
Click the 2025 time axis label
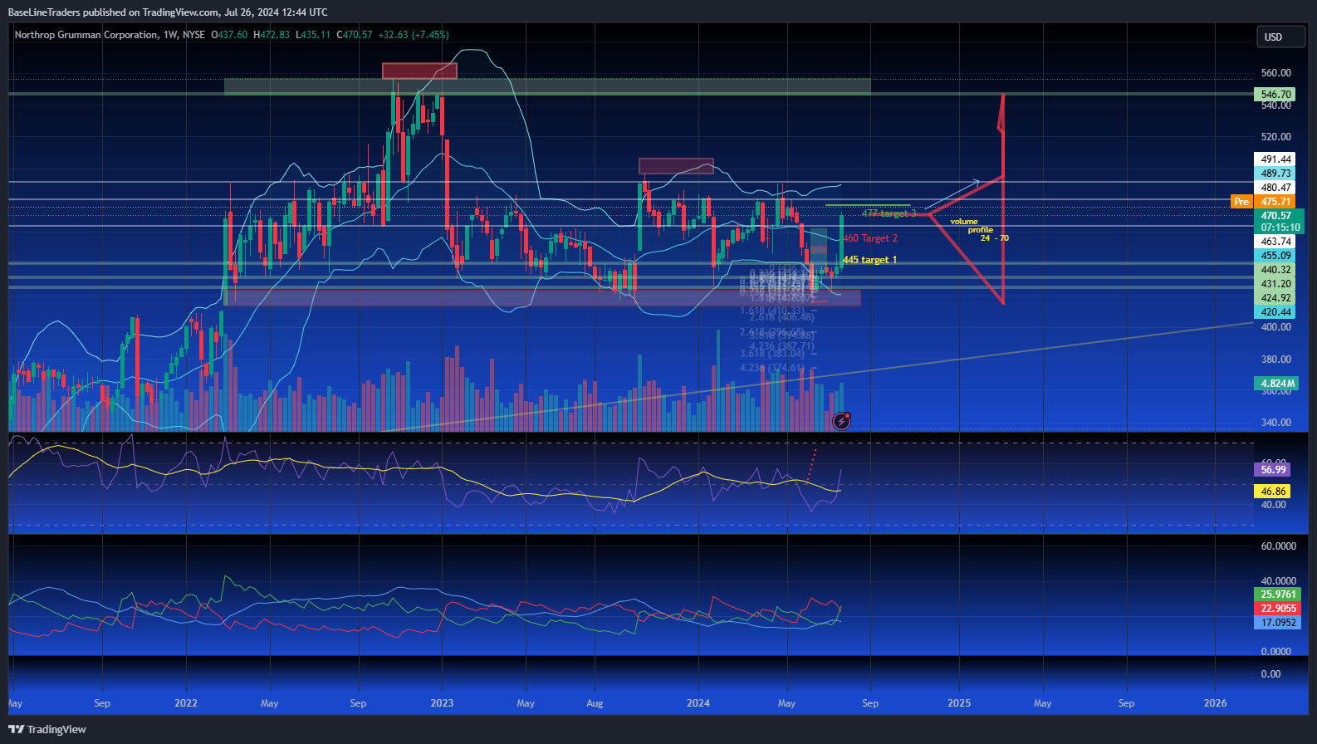959,703
